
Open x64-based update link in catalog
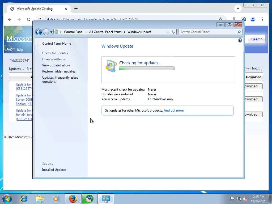24,115
